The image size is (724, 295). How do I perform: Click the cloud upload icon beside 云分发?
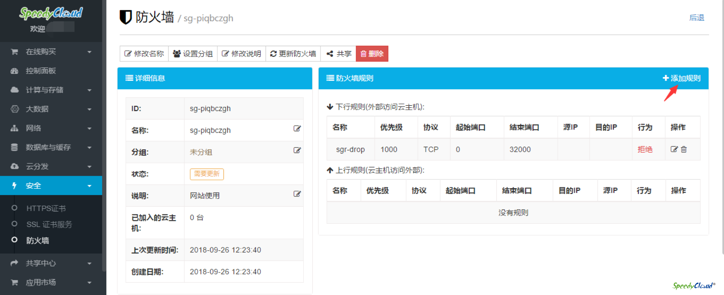point(14,166)
